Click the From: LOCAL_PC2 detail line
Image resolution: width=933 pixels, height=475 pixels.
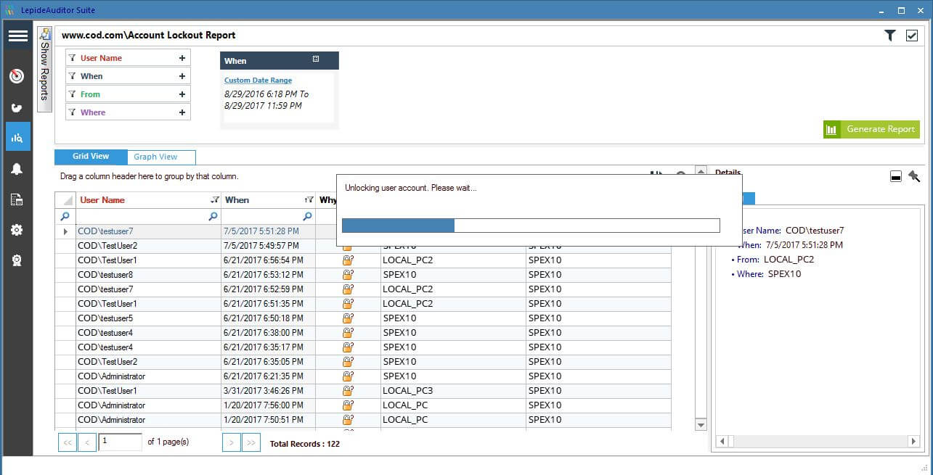pos(773,260)
